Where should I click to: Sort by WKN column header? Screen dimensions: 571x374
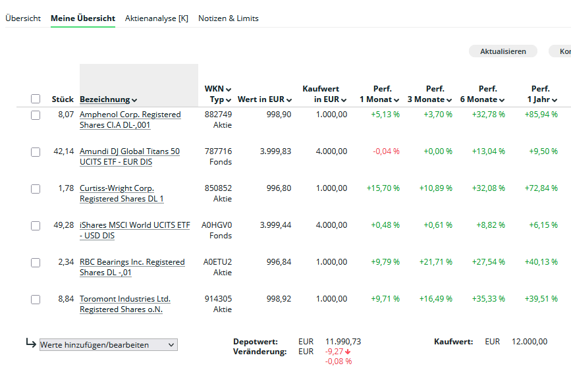tap(218, 89)
